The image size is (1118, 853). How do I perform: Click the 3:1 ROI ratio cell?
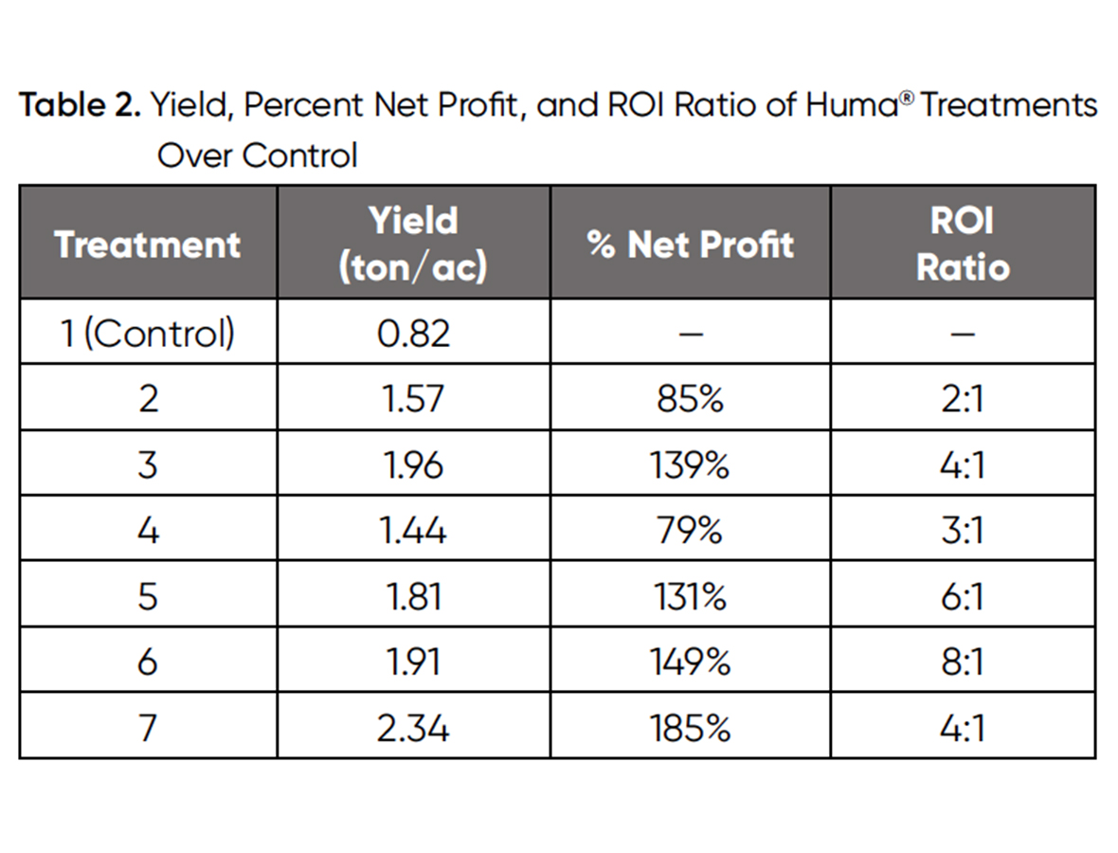(963, 530)
